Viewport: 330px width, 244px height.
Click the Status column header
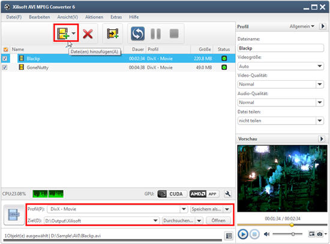coord(224,49)
